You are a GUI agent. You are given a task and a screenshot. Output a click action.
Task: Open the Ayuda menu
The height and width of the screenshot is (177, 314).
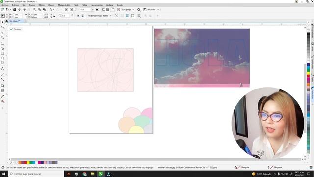pos(120,5)
